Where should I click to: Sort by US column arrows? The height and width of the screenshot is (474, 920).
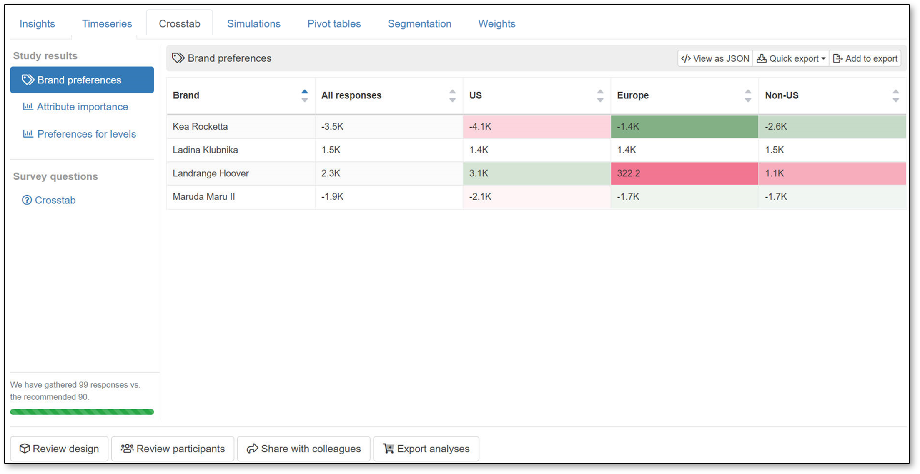[600, 95]
